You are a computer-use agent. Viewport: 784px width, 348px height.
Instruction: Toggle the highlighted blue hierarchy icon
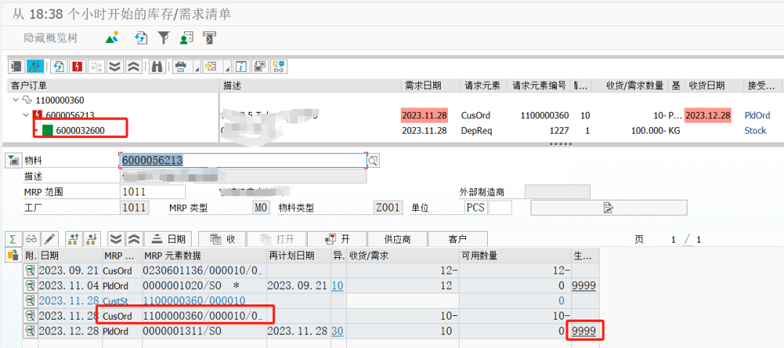[35, 67]
